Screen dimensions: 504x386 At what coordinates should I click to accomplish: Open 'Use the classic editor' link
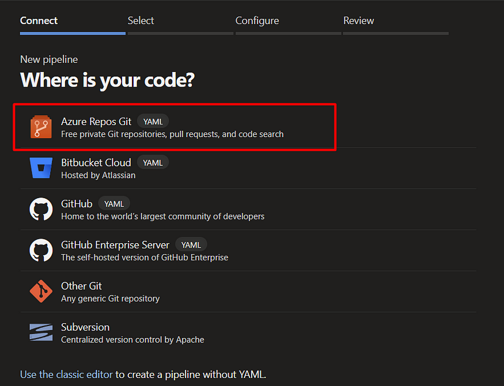[66, 374]
